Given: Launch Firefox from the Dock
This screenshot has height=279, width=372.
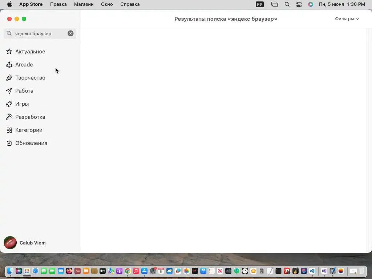Looking at the screenshot, I should [x=69, y=271].
